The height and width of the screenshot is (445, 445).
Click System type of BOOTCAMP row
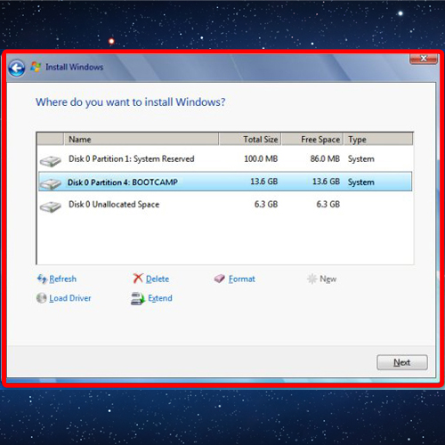pyautogui.click(x=361, y=182)
